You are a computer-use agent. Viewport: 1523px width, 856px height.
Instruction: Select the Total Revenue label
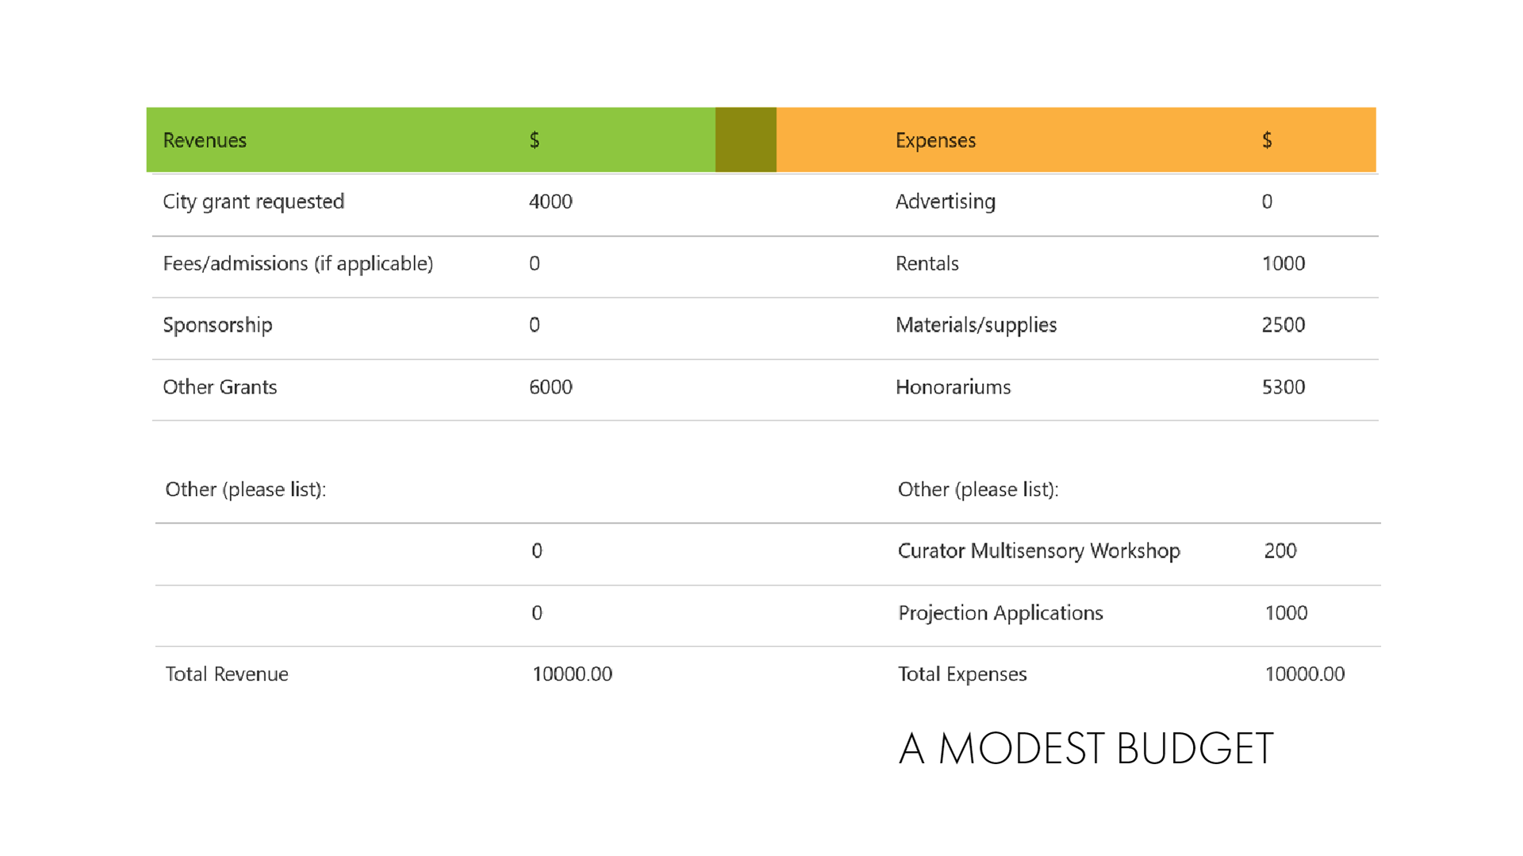coord(227,674)
